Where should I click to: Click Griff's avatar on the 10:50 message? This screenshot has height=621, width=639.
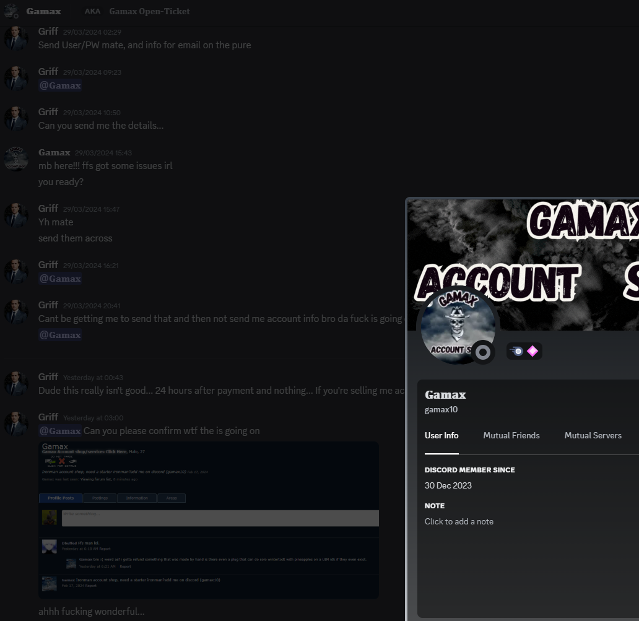[16, 119]
